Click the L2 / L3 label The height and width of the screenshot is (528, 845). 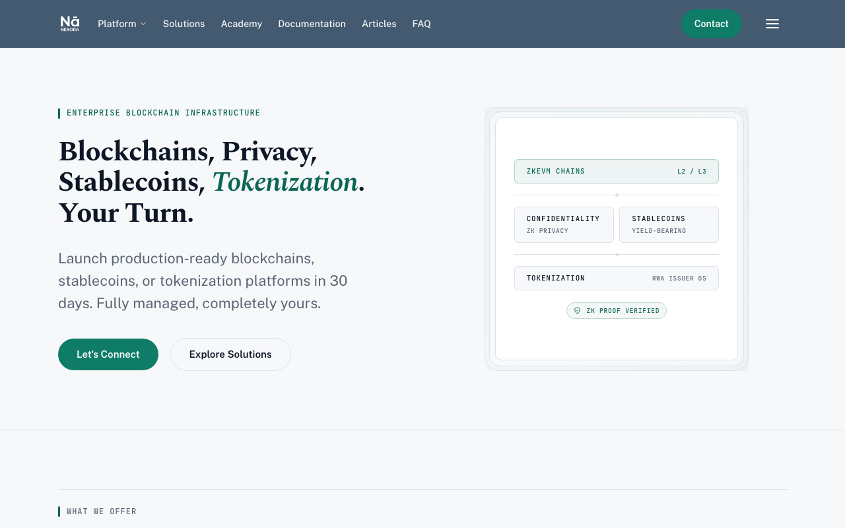[692, 172]
